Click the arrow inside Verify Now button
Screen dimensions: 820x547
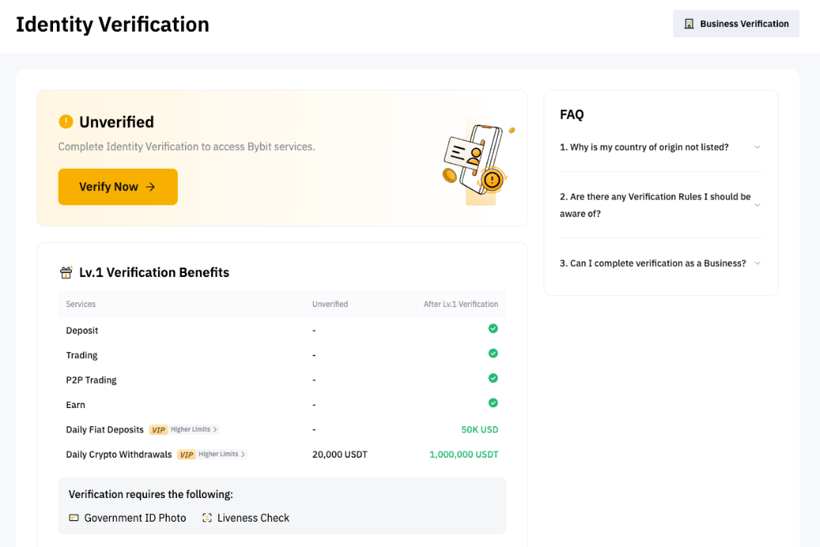(x=151, y=187)
